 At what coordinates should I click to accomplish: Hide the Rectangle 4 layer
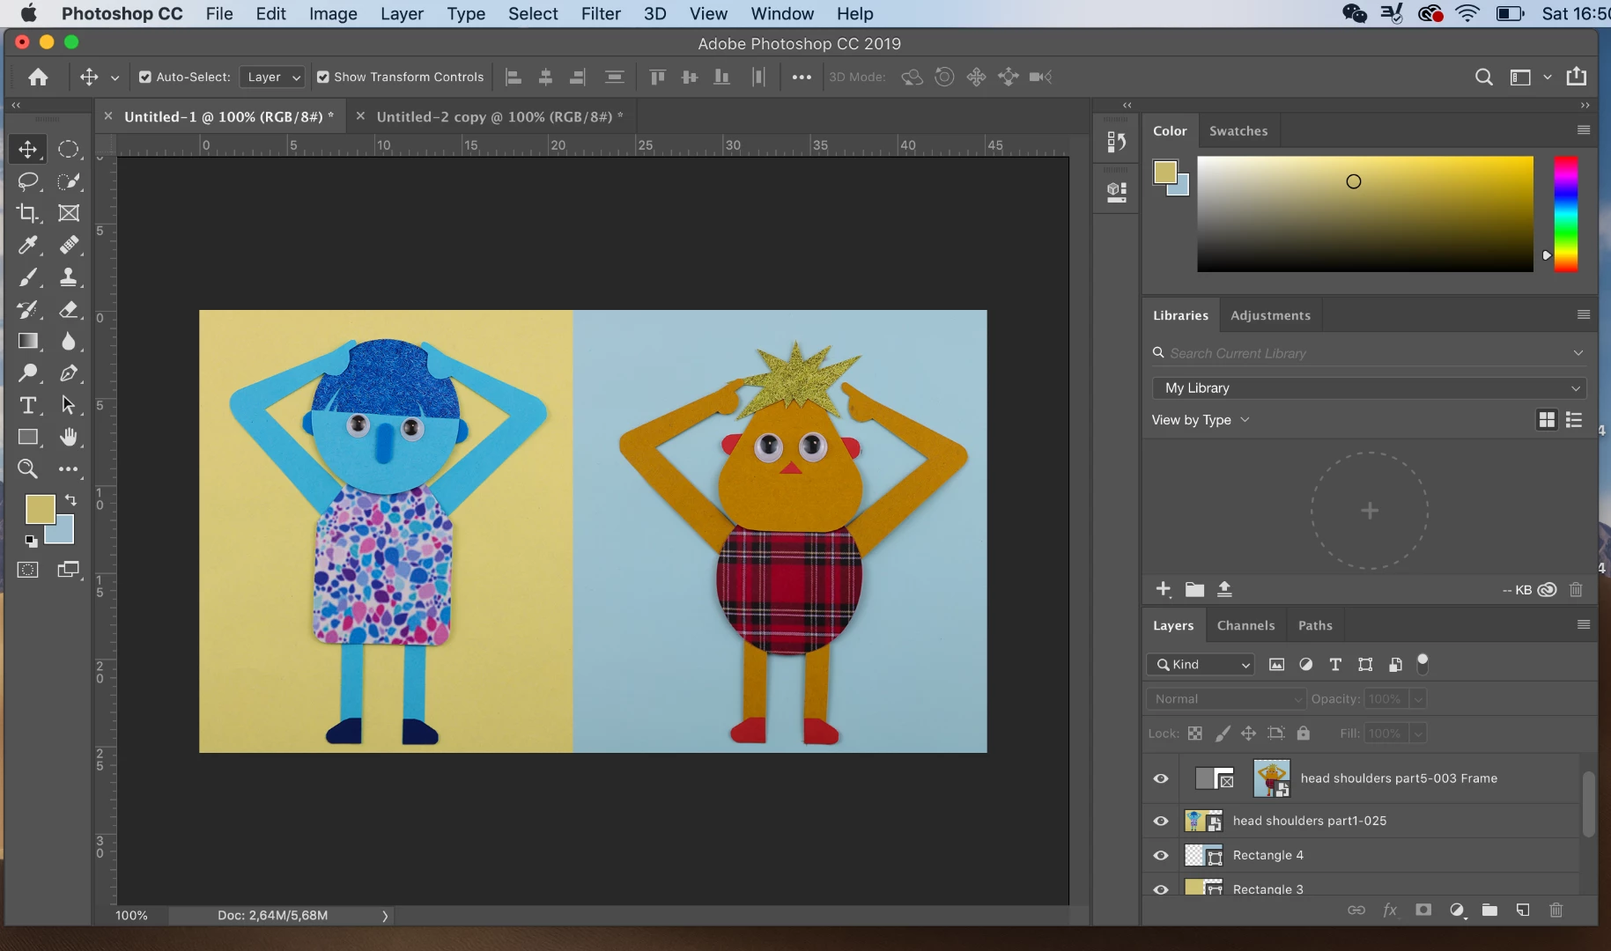click(1161, 855)
